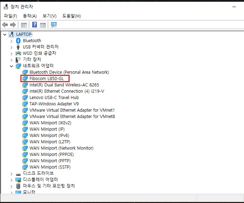Select TAP-Windows Adapter V9

pyautogui.click(x=54, y=104)
